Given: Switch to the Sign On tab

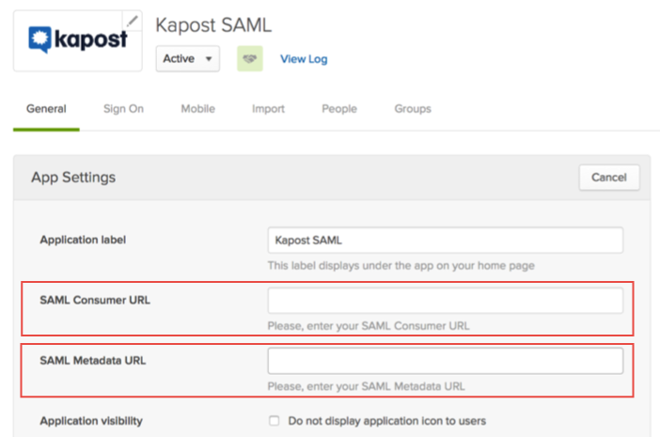Looking at the screenshot, I should [x=123, y=109].
